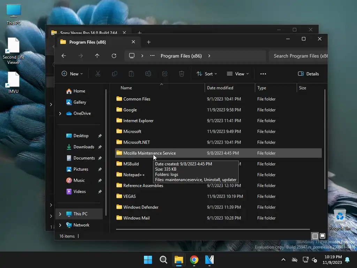Viewport: 357px width, 268px height.
Task: Click chevron after the PC icon in path
Action: [x=142, y=56]
